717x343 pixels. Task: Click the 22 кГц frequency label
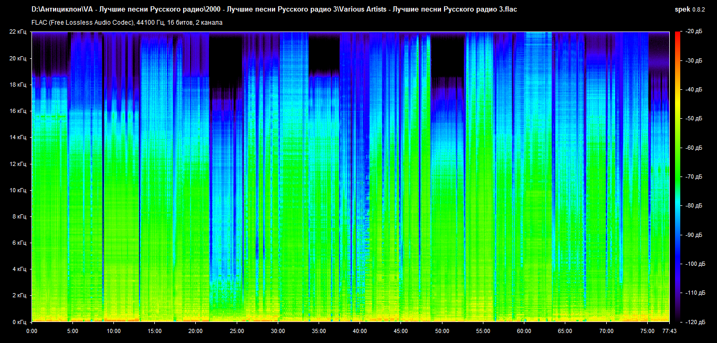click(x=18, y=32)
